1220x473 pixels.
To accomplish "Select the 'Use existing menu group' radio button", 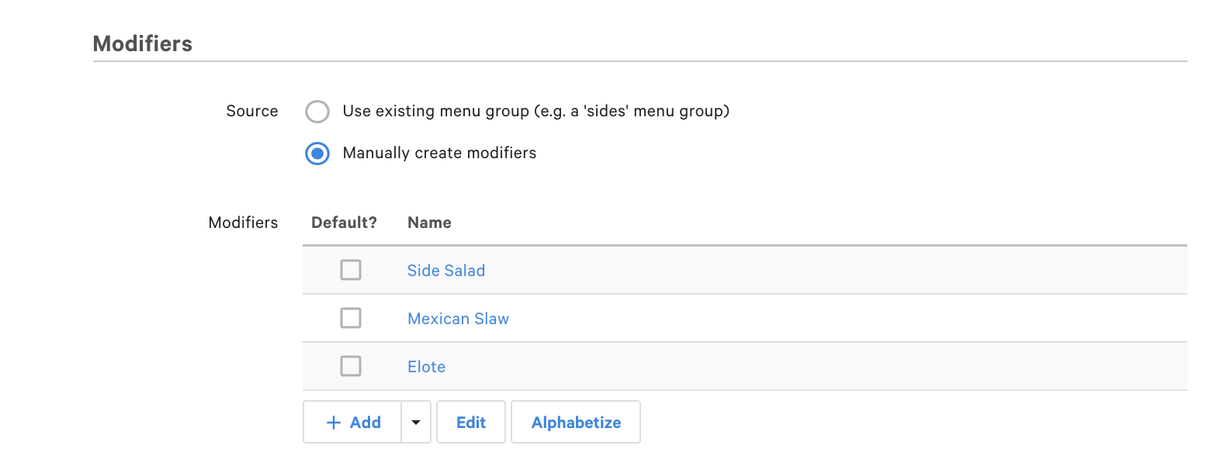I will (x=317, y=112).
